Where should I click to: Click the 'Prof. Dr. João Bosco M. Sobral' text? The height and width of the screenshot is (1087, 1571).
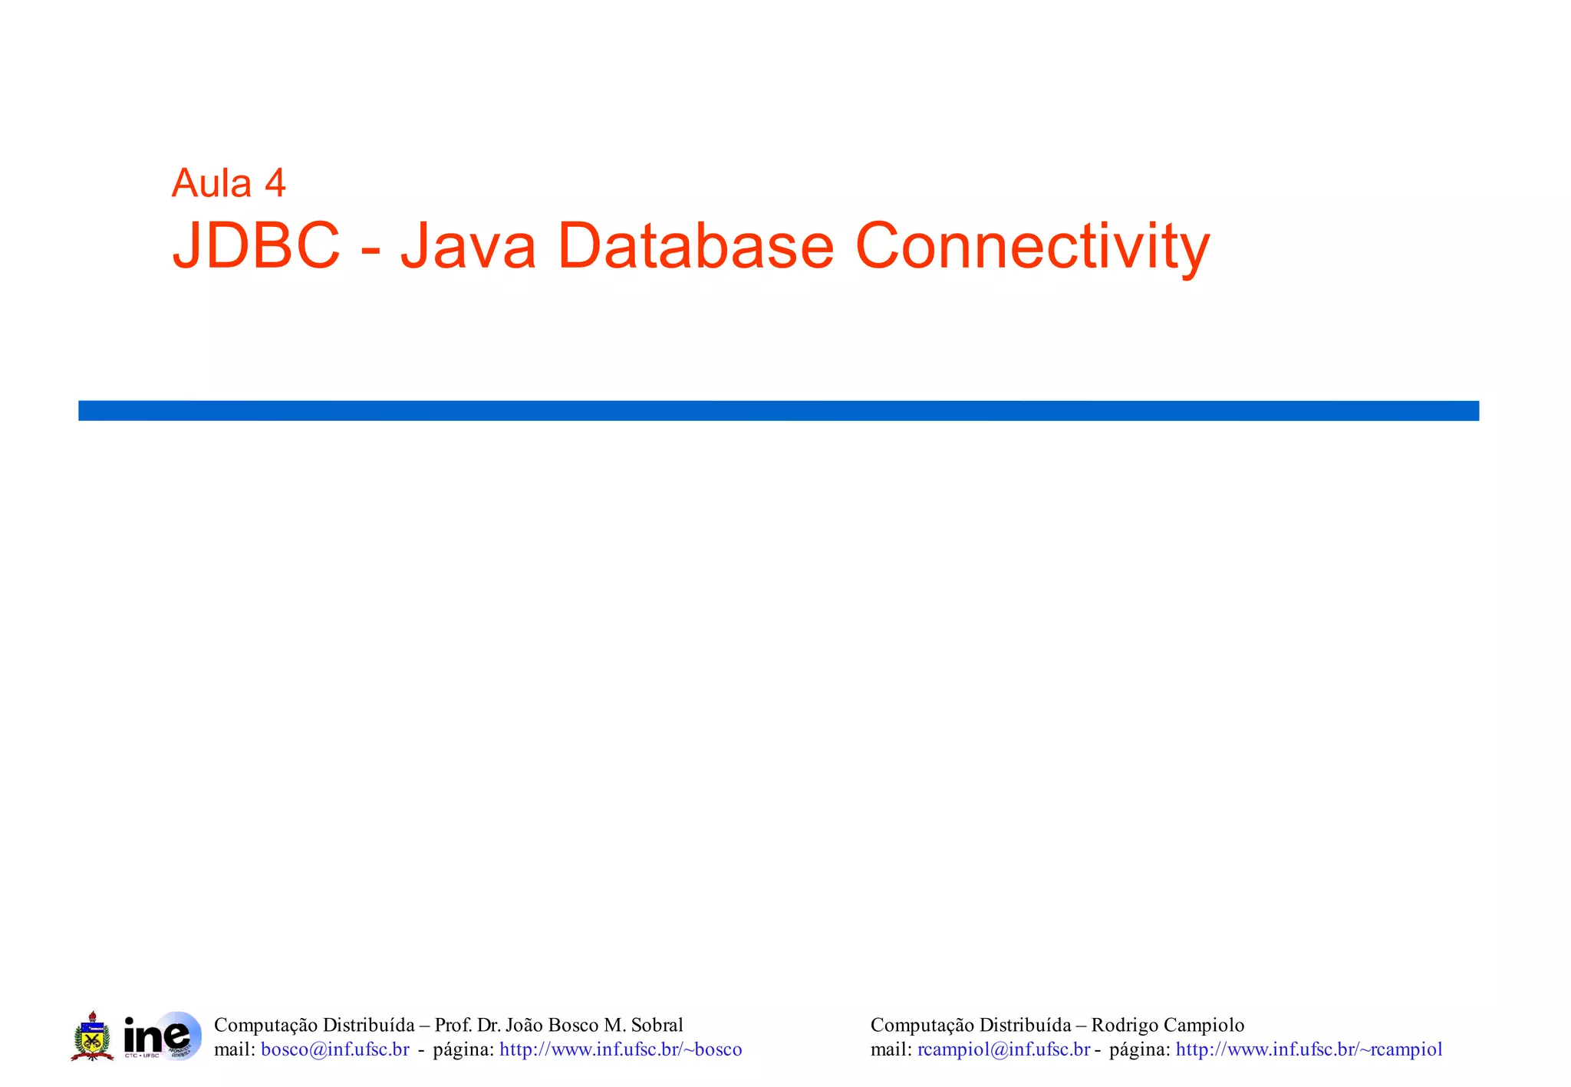[558, 1025]
